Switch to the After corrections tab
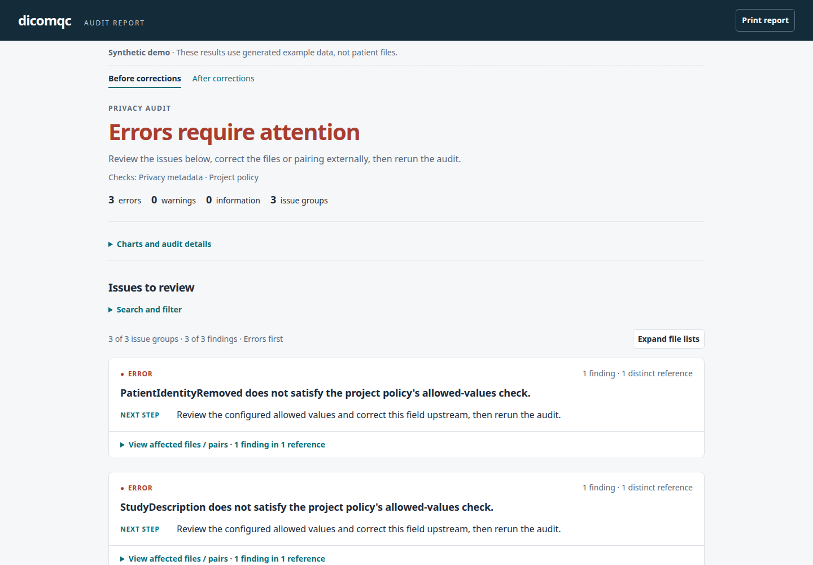The image size is (813, 565). click(223, 79)
